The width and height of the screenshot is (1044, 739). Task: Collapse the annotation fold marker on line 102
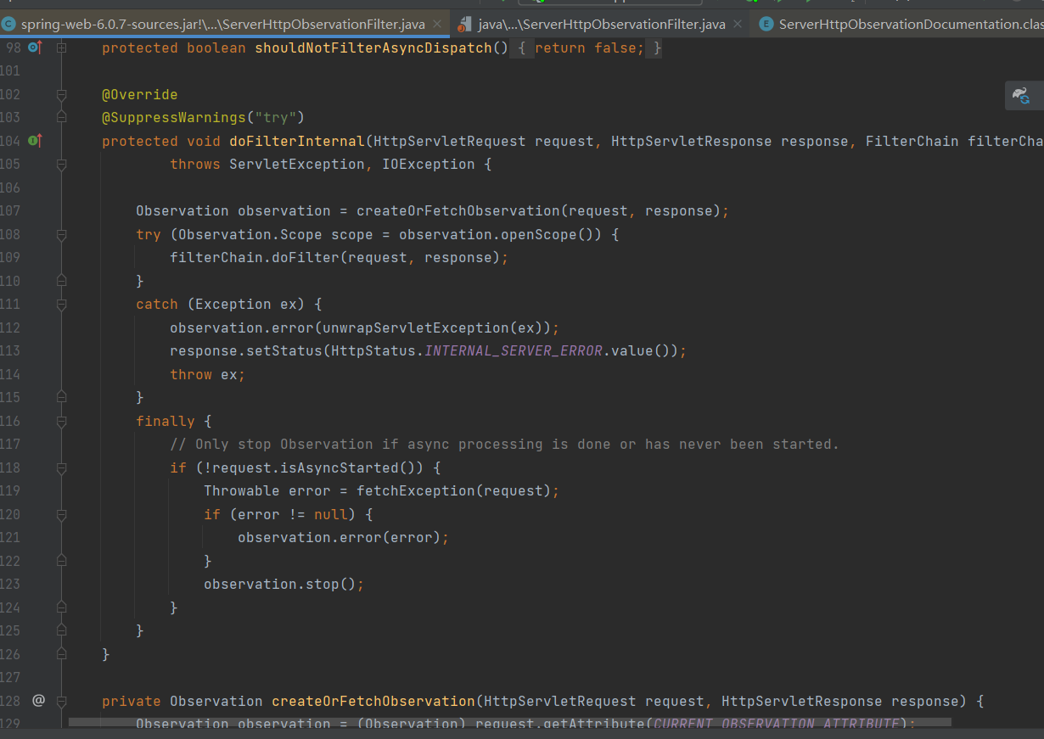click(61, 94)
